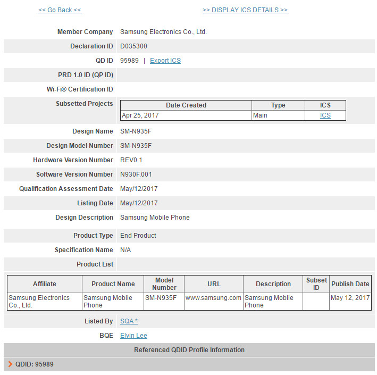
Task: Expand the QDID: 95989 arrow icon
Action: pyautogui.click(x=10, y=364)
